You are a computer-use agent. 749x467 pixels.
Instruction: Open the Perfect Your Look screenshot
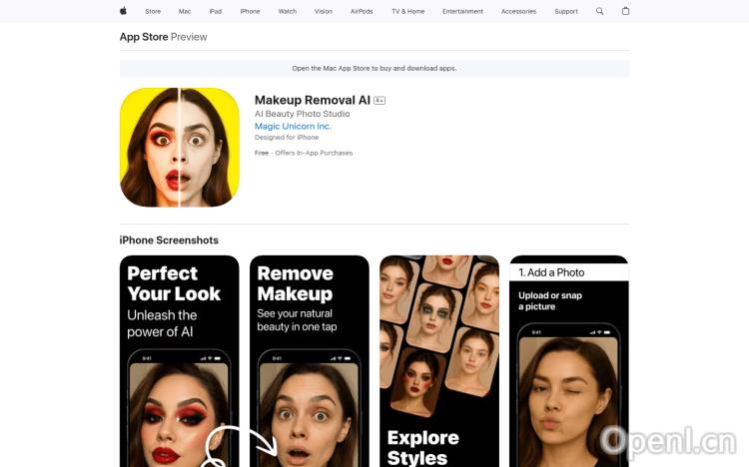click(x=180, y=361)
